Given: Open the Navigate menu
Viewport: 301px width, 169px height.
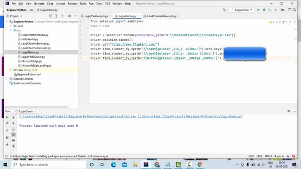Looking at the screenshot, I should (x=39, y=4).
